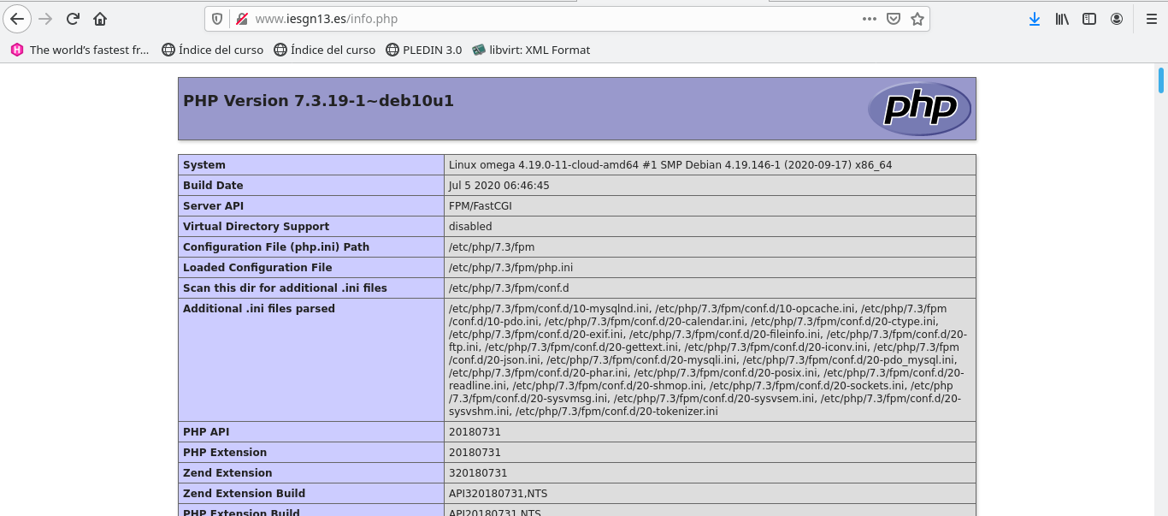Click the parsed .ini files list
Screen dimensions: 1168x516
[708, 359]
